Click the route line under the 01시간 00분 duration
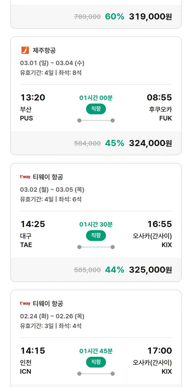Viewport: 192px width, 387px height. (x=96, y=120)
